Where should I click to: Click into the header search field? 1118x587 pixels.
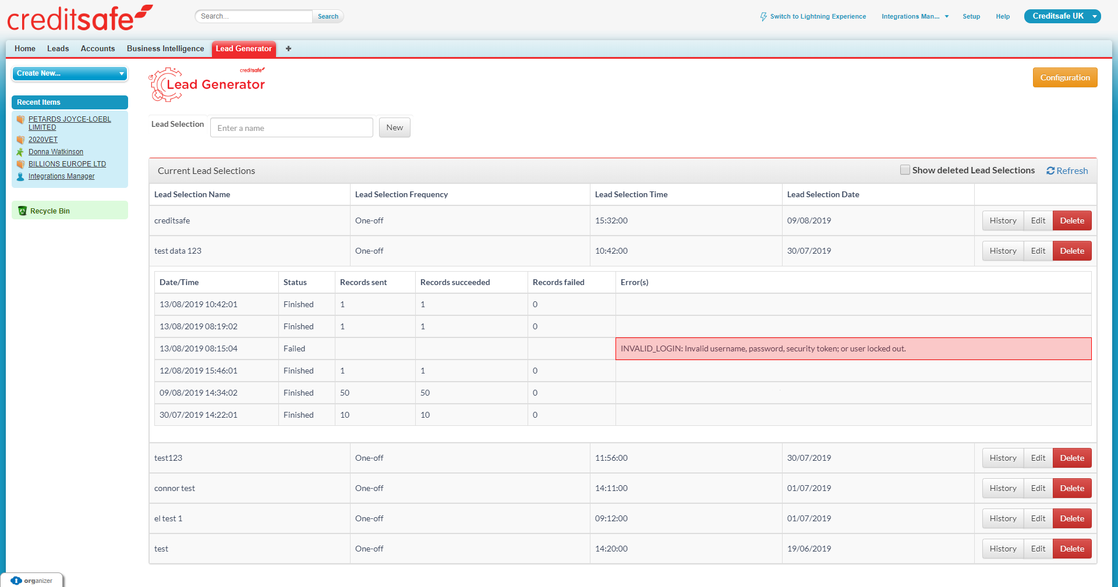pyautogui.click(x=254, y=16)
